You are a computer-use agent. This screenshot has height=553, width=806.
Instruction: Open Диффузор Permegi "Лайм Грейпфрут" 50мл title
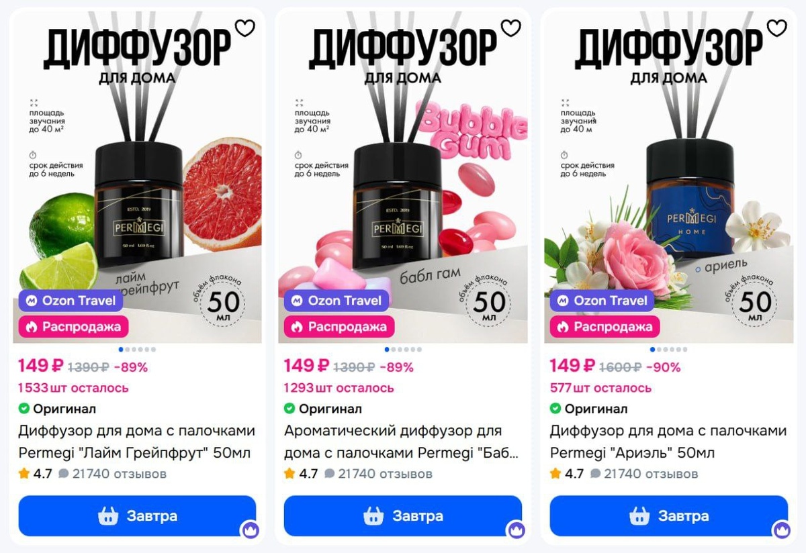pyautogui.click(x=137, y=442)
